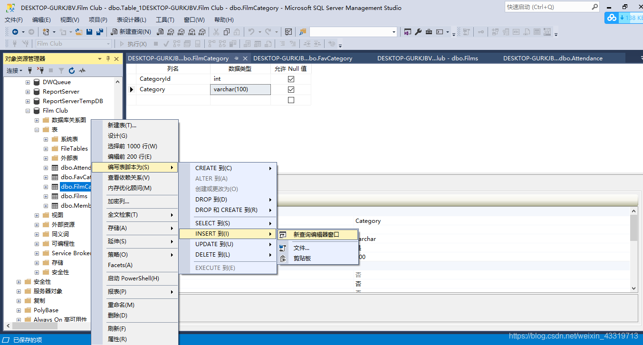This screenshot has width=643, height=345.
Task: Click the activity pulse icon in Object Explorer
Action: click(82, 70)
